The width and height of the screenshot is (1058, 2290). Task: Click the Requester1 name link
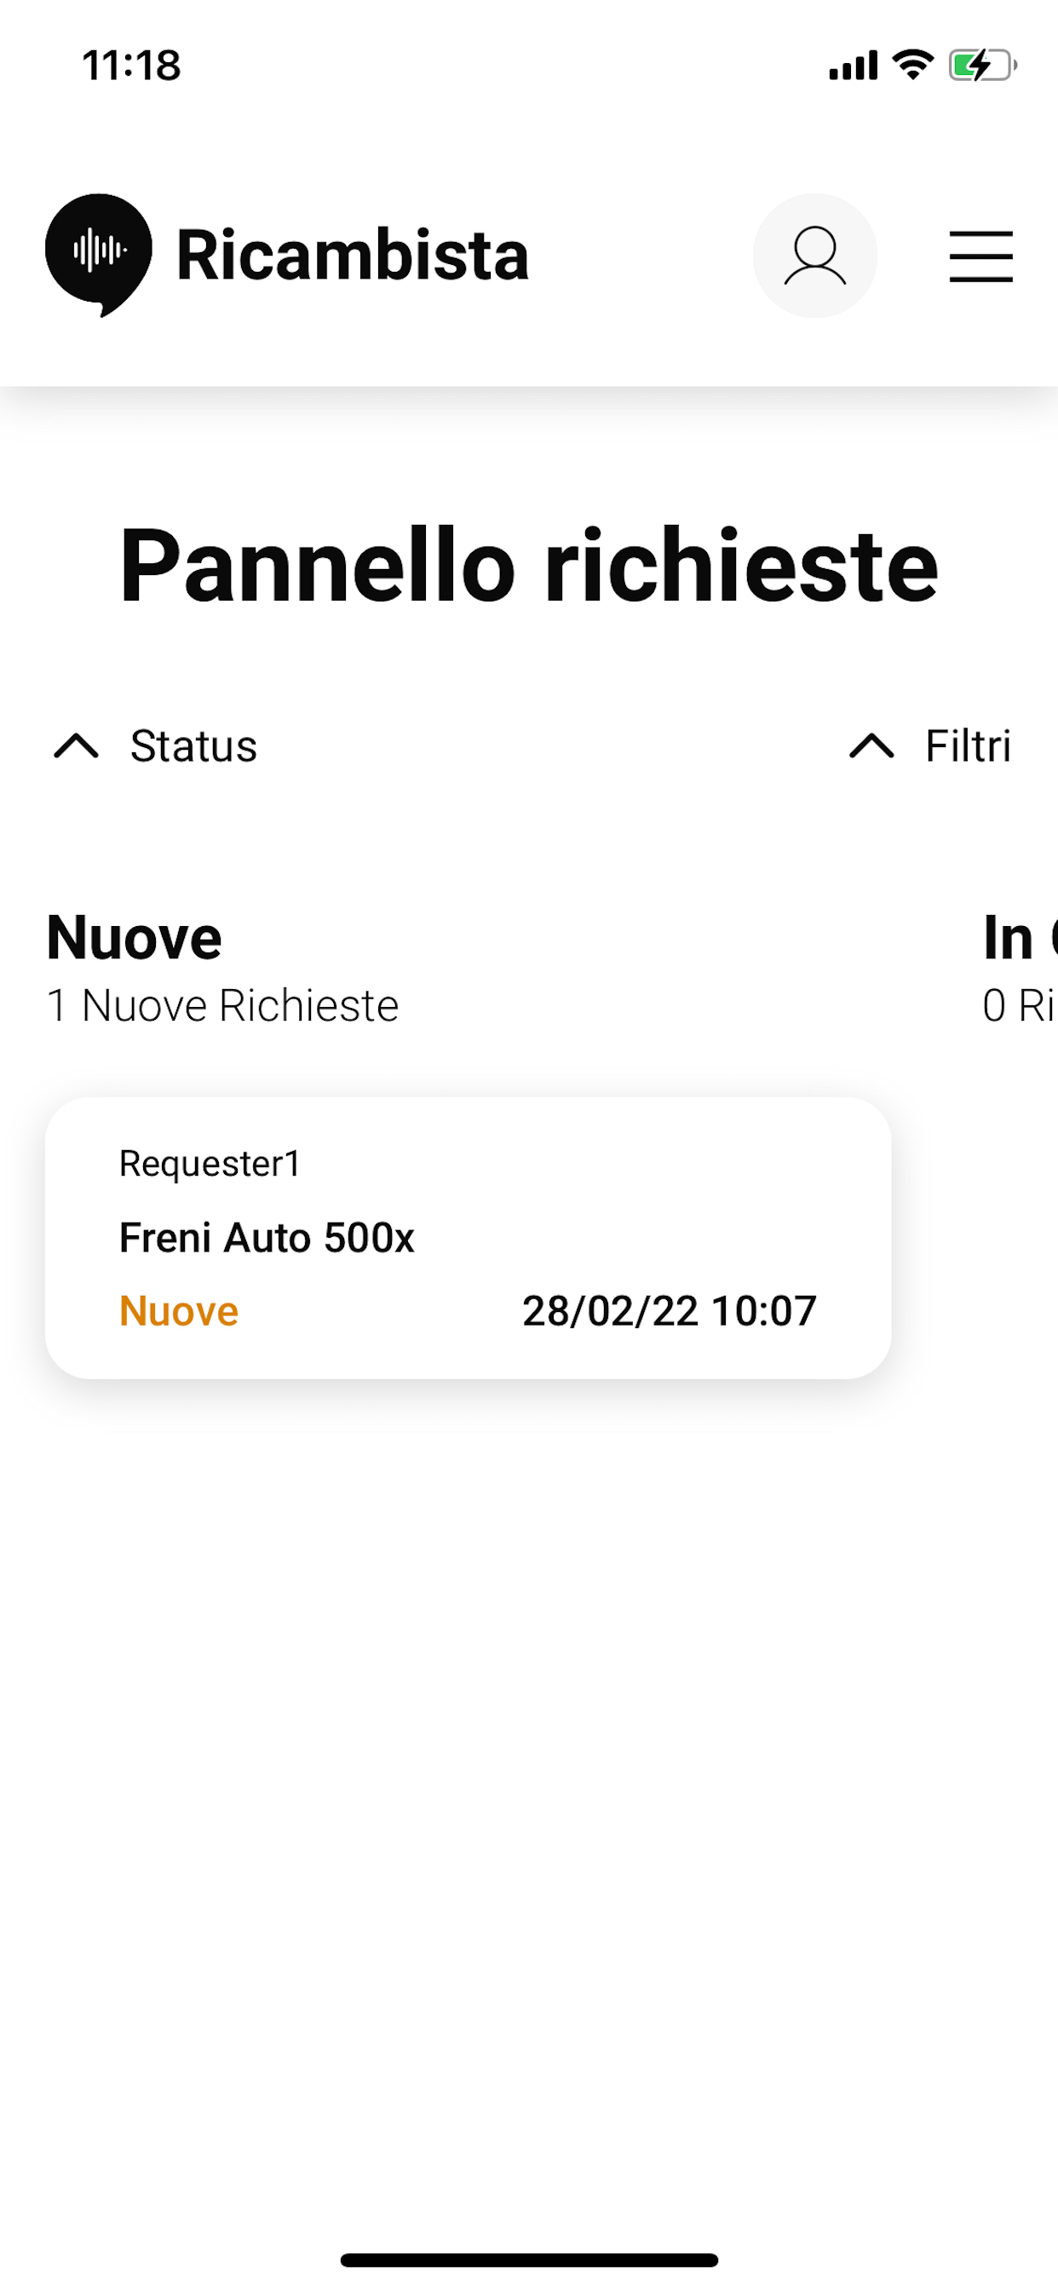pyautogui.click(x=210, y=1165)
